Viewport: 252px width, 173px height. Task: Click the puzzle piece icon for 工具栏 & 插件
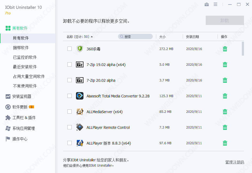click(x=8, y=118)
